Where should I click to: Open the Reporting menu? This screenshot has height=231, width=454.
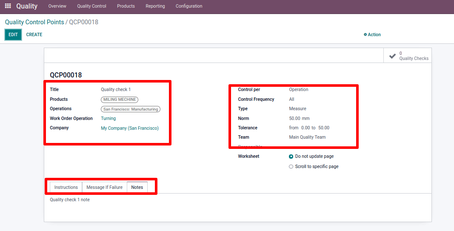click(x=155, y=6)
